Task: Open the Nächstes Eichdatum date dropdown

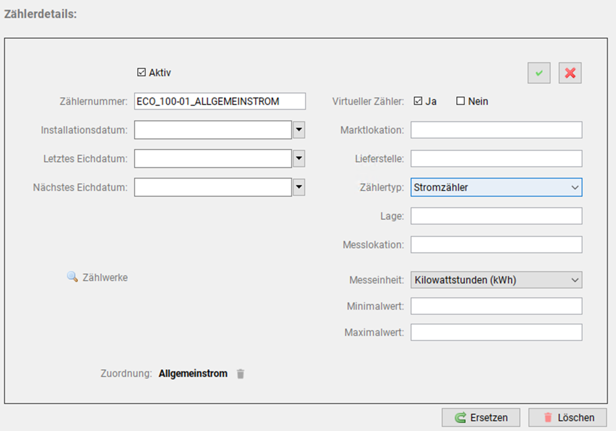Action: pyautogui.click(x=299, y=187)
